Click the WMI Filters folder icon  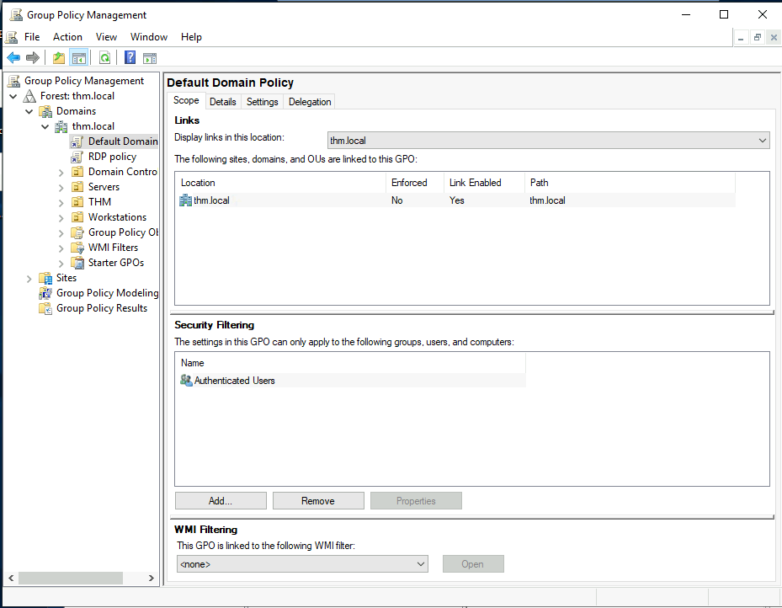click(x=77, y=248)
